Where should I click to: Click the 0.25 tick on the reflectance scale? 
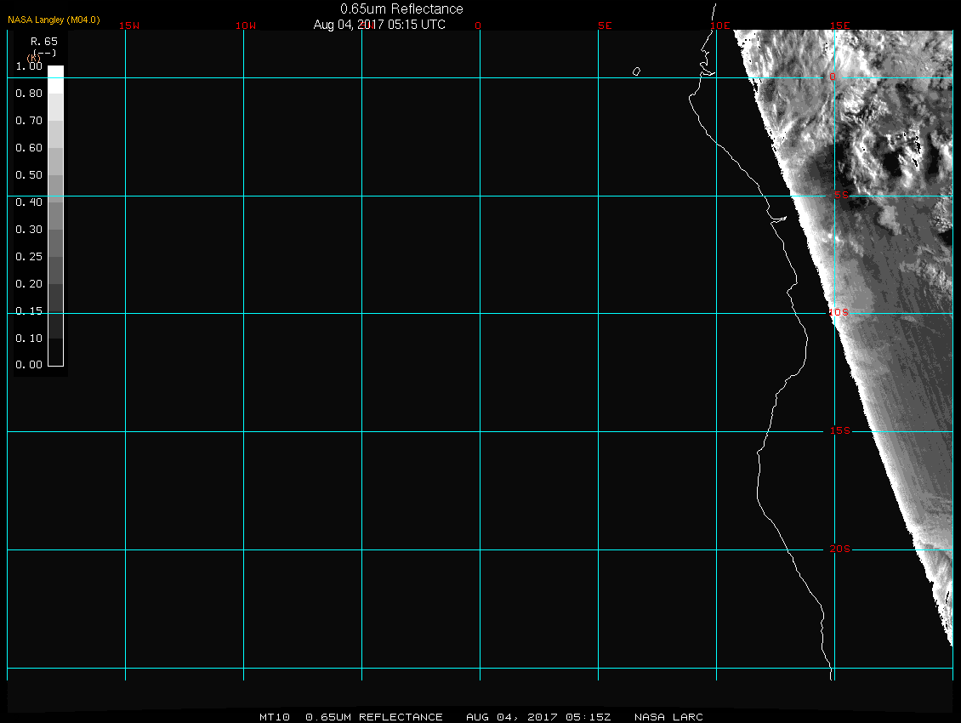click(29, 257)
